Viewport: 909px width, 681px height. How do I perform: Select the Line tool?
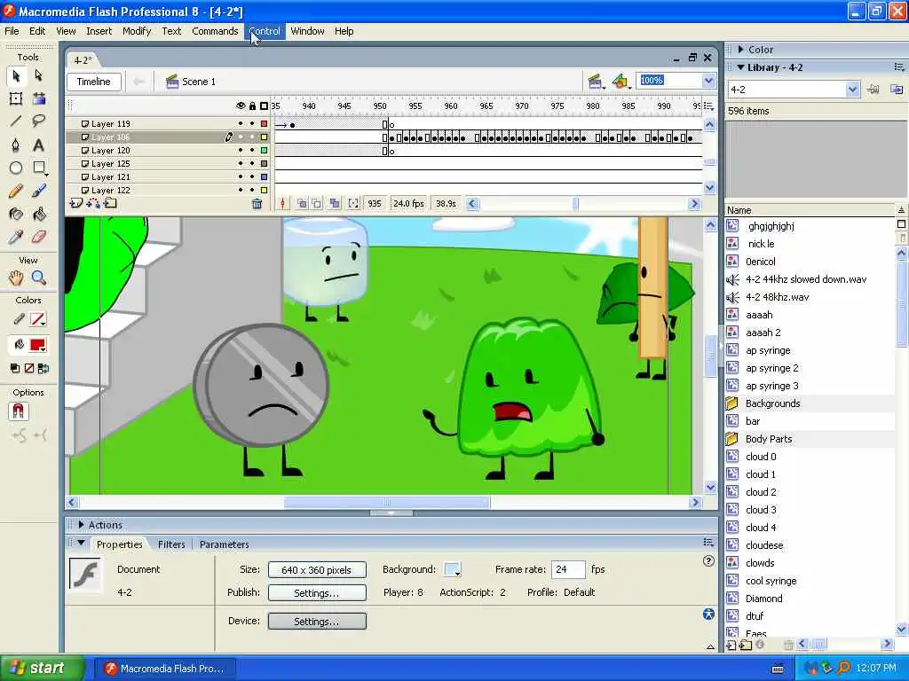[16, 121]
